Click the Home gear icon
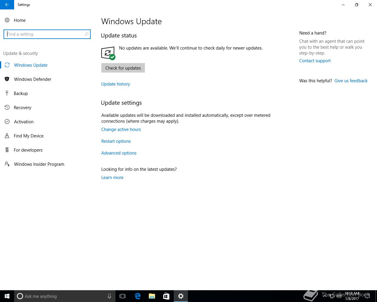This screenshot has width=377, height=302. (7, 20)
